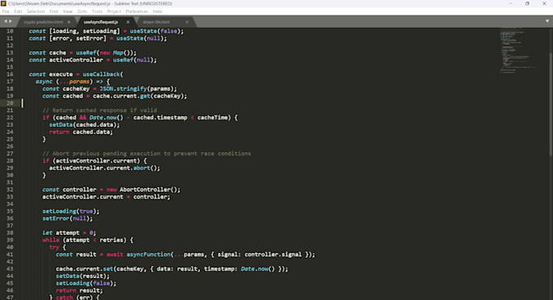Open the Help menu
This screenshot has width=553, height=300.
click(x=157, y=11)
